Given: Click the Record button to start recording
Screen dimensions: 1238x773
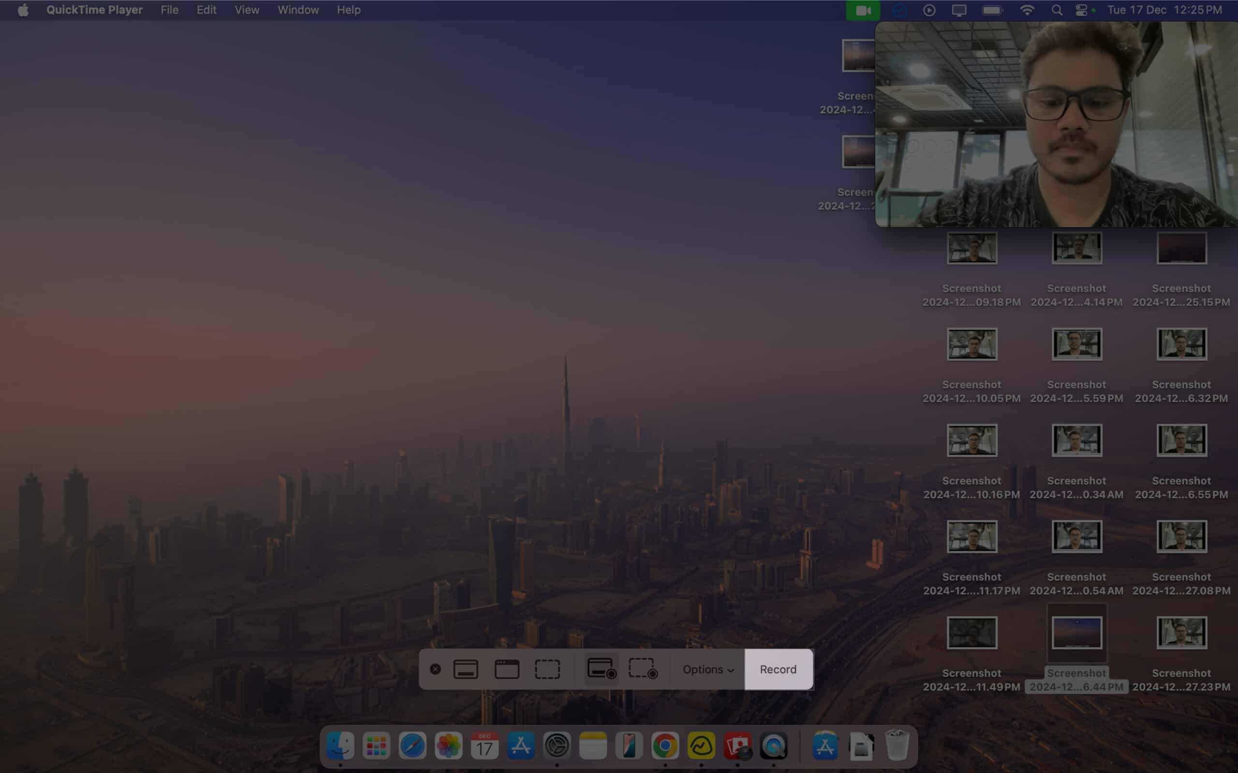Looking at the screenshot, I should click(778, 669).
